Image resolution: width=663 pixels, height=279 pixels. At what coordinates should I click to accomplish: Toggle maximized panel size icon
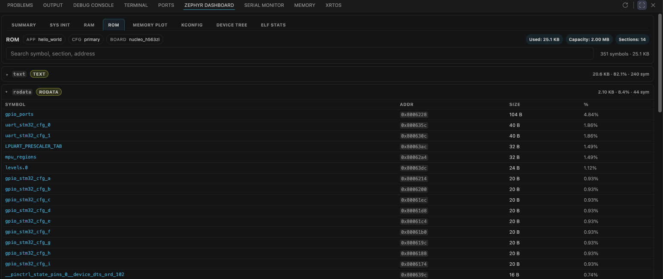pos(642,5)
